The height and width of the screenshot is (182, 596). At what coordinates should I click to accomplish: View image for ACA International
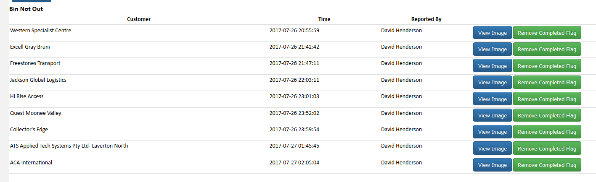(x=493, y=165)
